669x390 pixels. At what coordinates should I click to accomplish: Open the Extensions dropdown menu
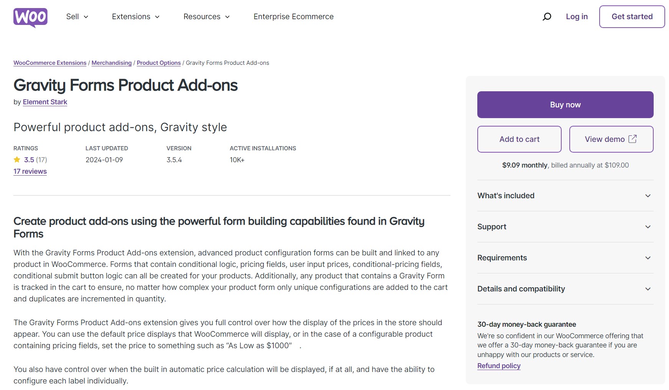click(136, 16)
